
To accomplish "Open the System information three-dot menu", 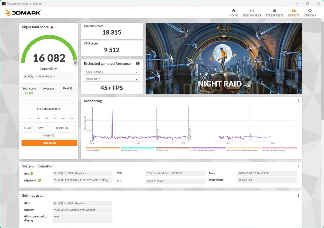I will click(x=298, y=166).
